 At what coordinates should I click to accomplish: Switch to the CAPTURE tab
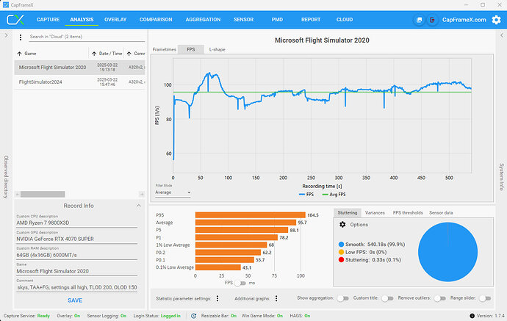pos(48,20)
